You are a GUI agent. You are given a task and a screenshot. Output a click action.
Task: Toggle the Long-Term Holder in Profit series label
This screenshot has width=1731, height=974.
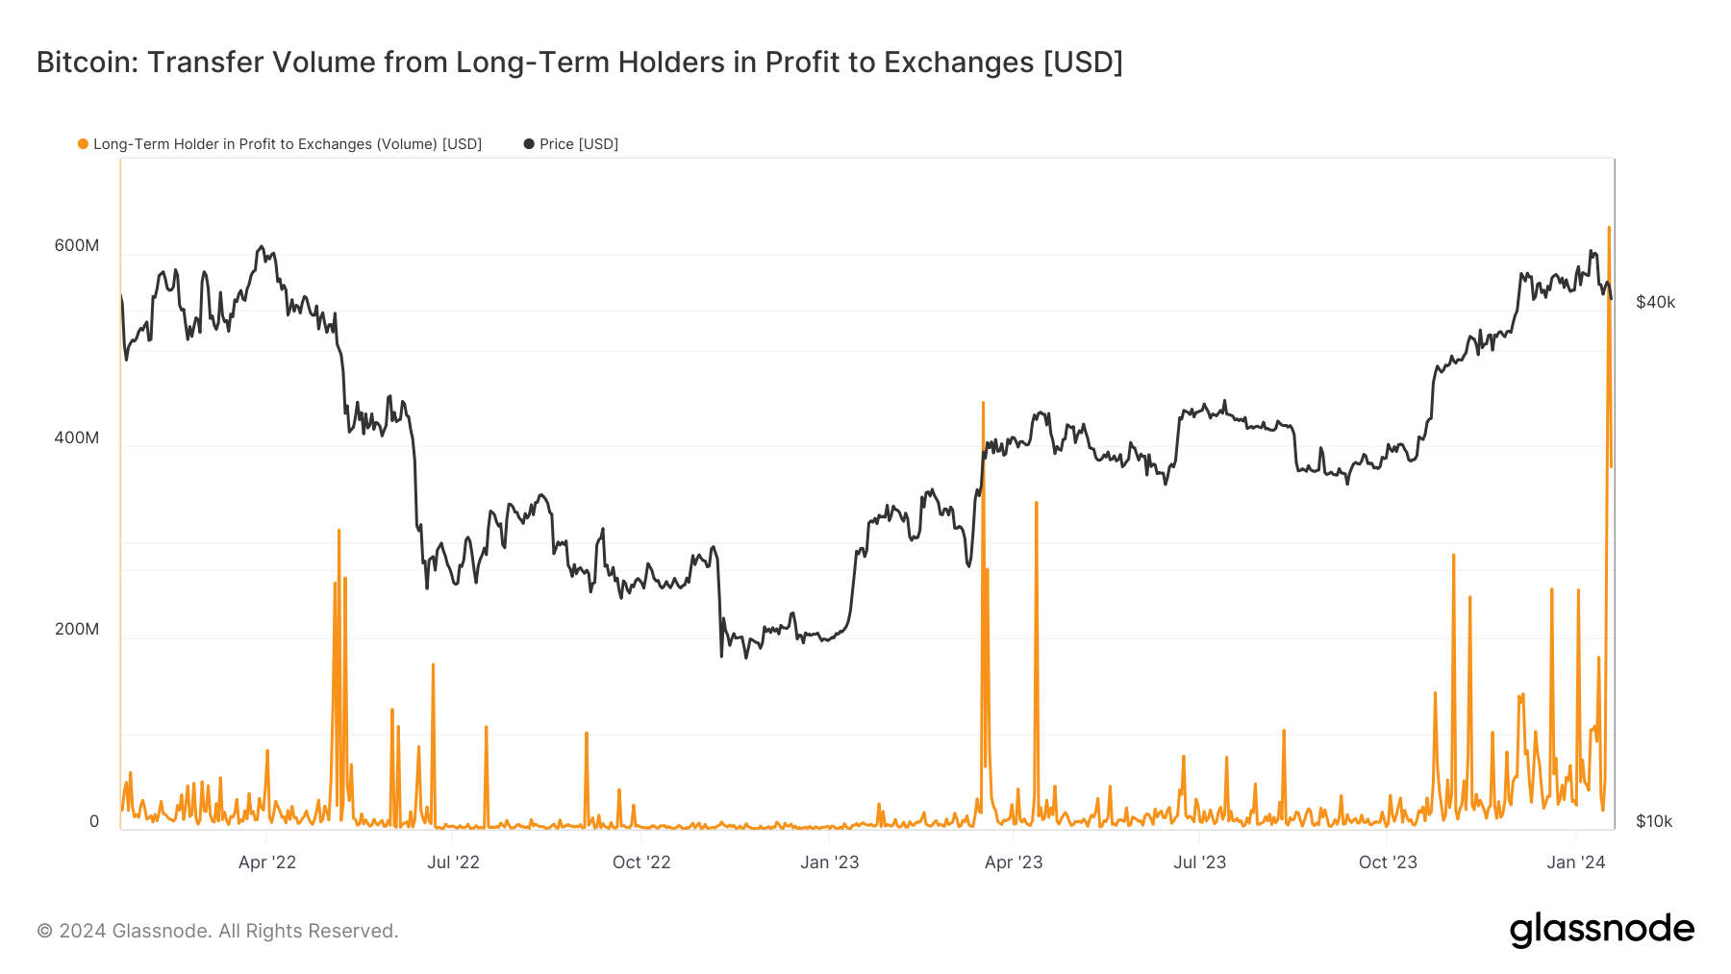[x=287, y=144]
